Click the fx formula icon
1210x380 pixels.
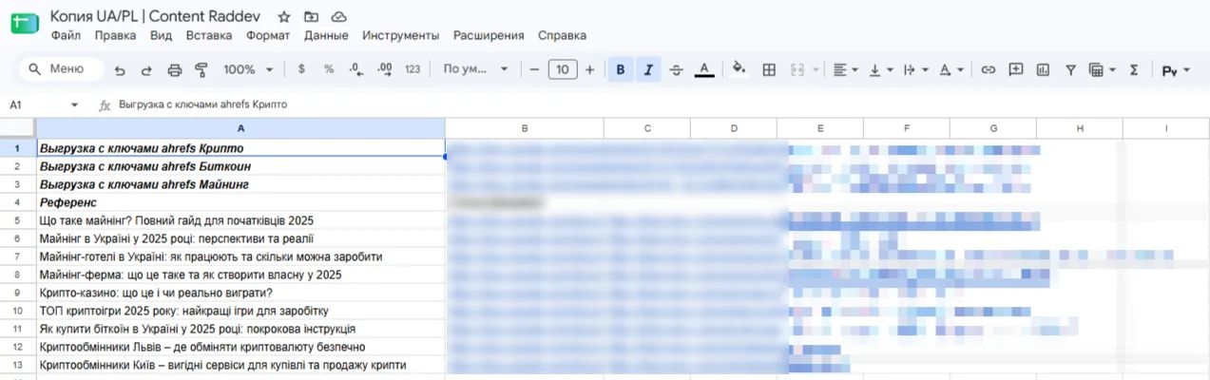(105, 104)
